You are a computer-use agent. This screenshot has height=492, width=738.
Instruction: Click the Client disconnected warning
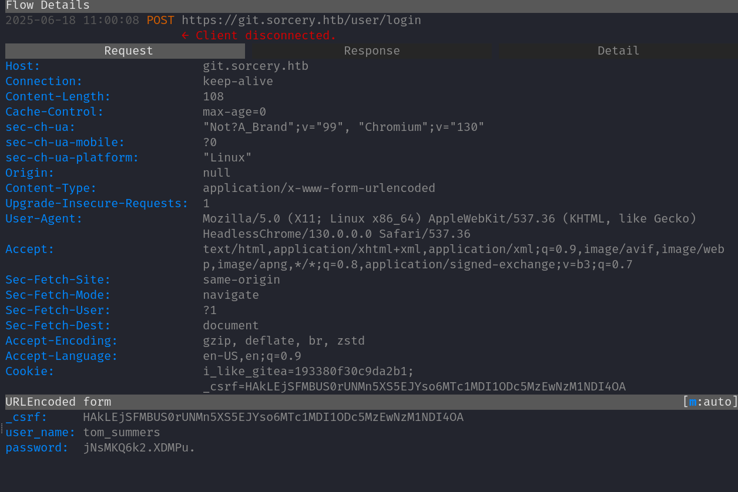[x=259, y=35]
